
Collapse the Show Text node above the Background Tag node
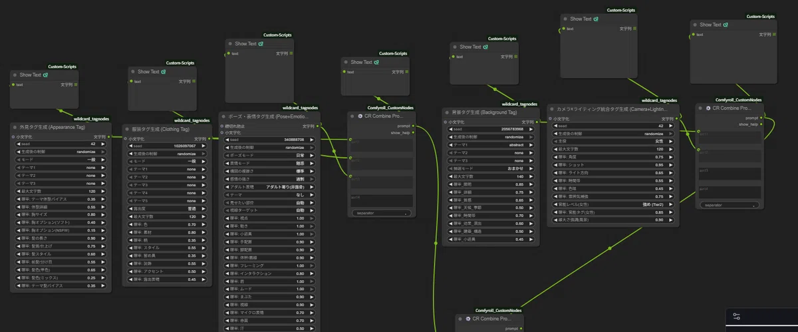point(456,47)
